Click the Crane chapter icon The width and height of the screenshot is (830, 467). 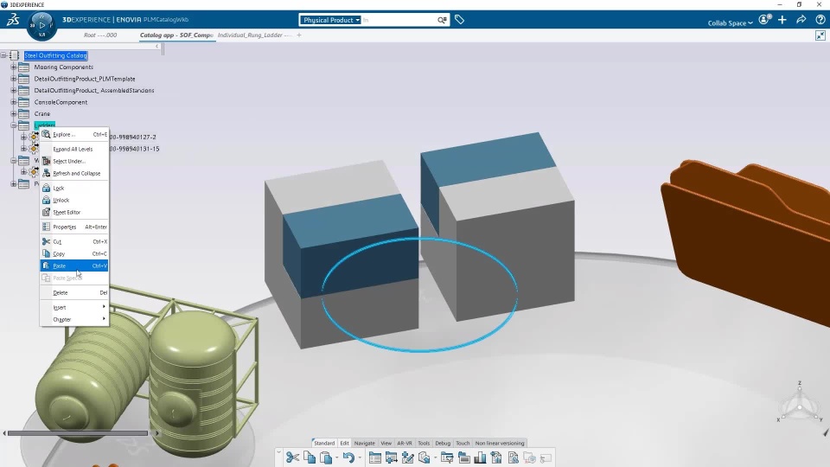tap(24, 114)
